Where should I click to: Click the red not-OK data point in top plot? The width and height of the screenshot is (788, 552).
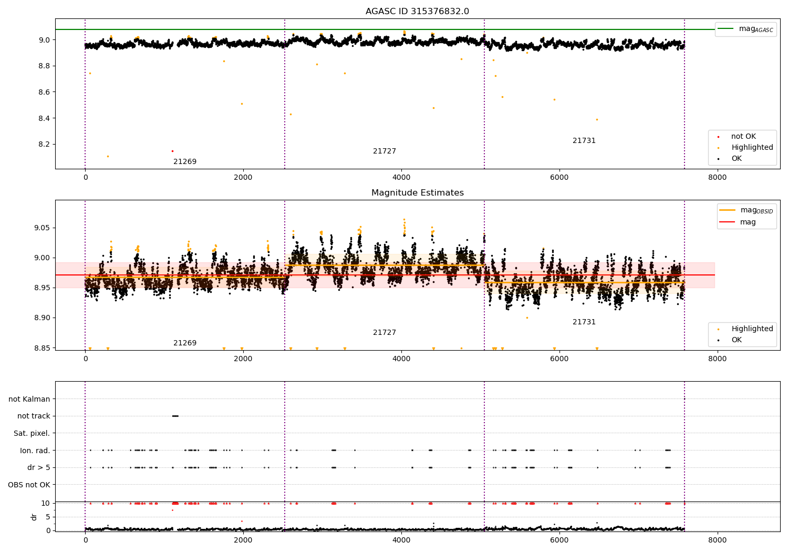[172, 151]
